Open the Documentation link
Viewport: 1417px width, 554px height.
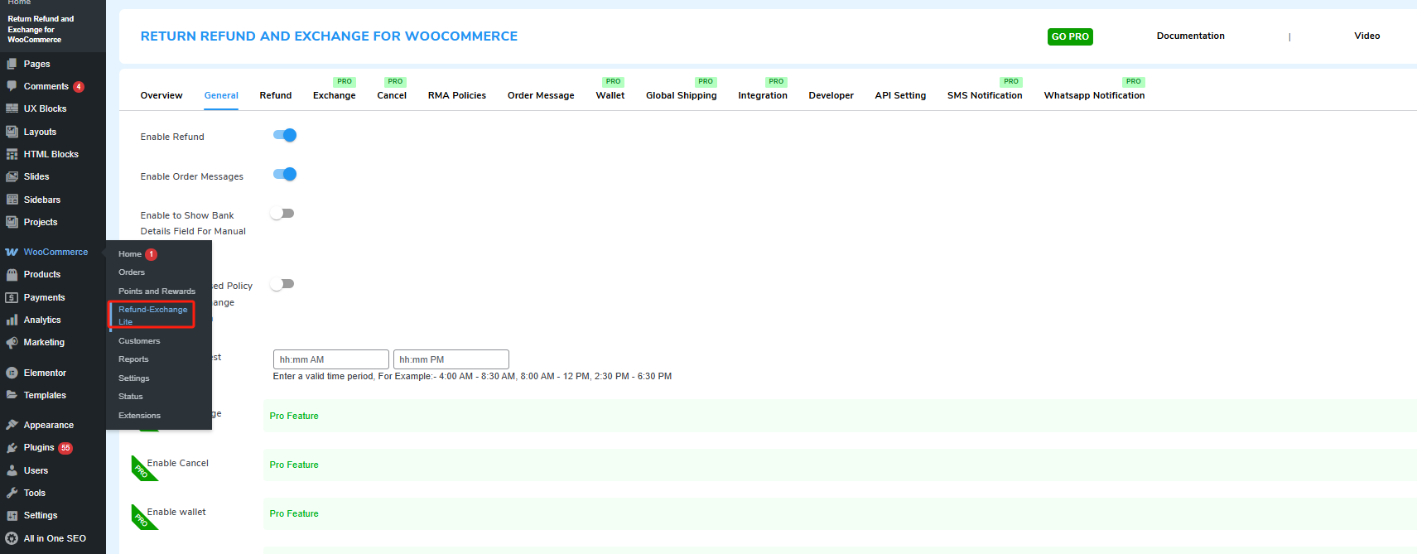pyautogui.click(x=1190, y=36)
